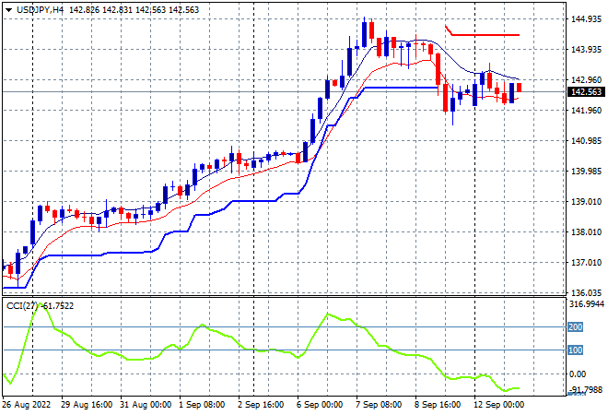Select the OHLC values 142.826 142.831 142.563 142.563
The height and width of the screenshot is (415, 608).
(134, 10)
